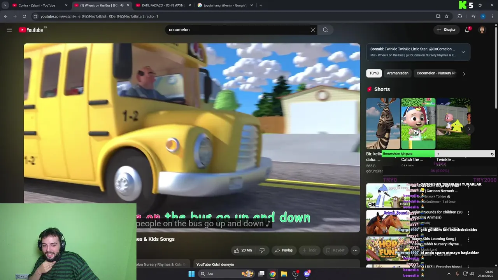Click the Windows taskbar Ara search box
The image size is (498, 280).
click(227, 274)
